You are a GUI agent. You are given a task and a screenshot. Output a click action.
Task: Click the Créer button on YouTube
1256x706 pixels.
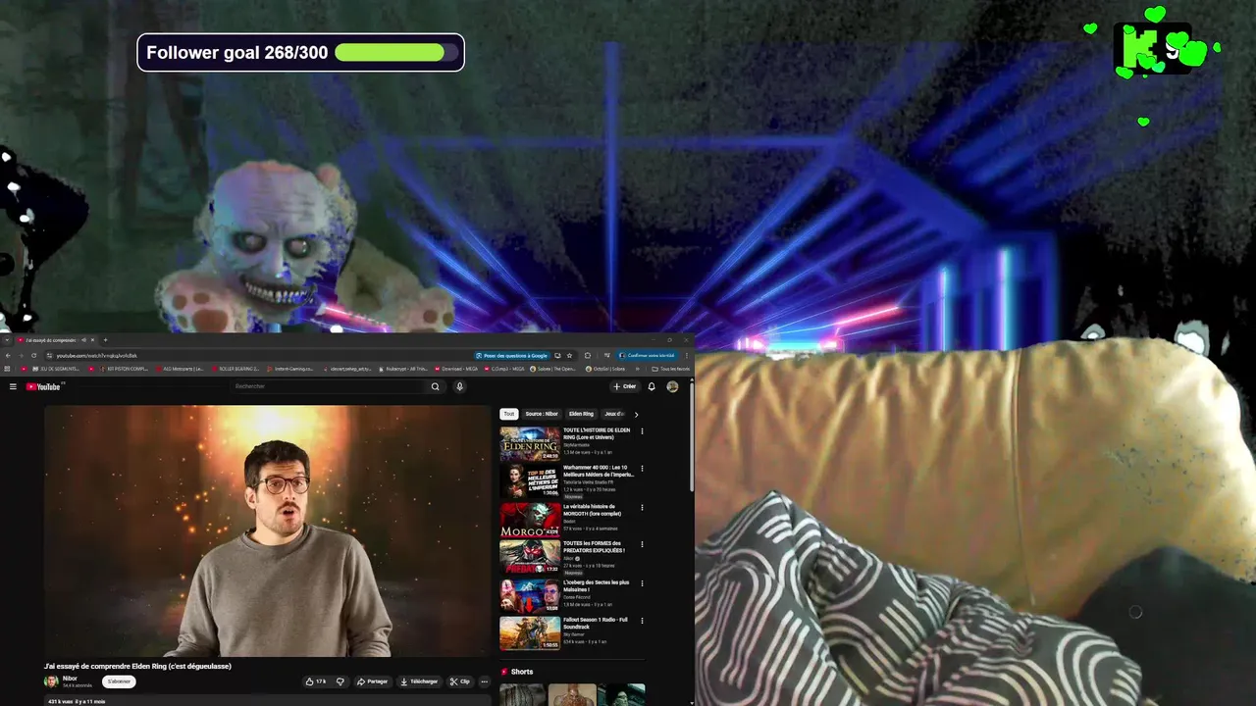point(624,386)
